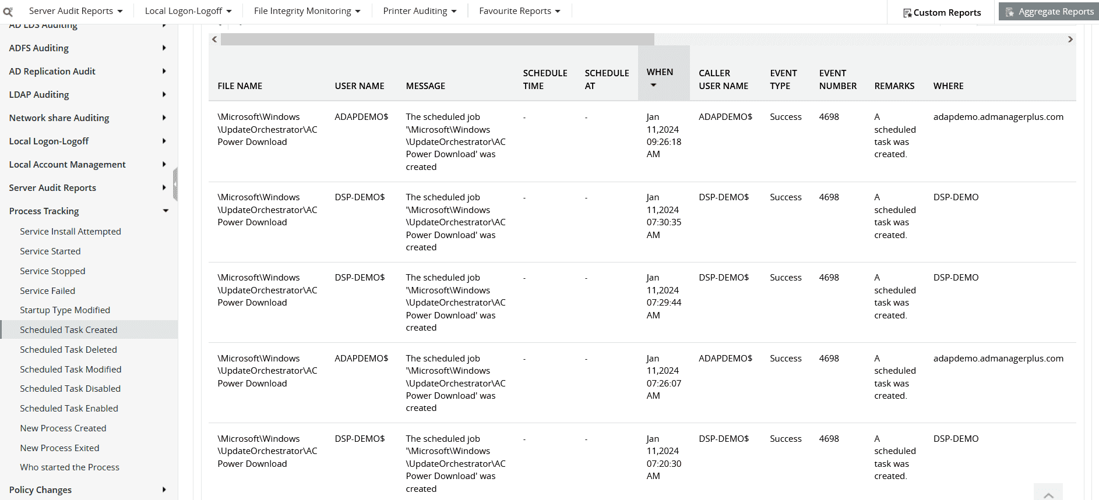Viewport: 1099px width, 500px height.
Task: Open the New Process Created report
Action: point(63,428)
